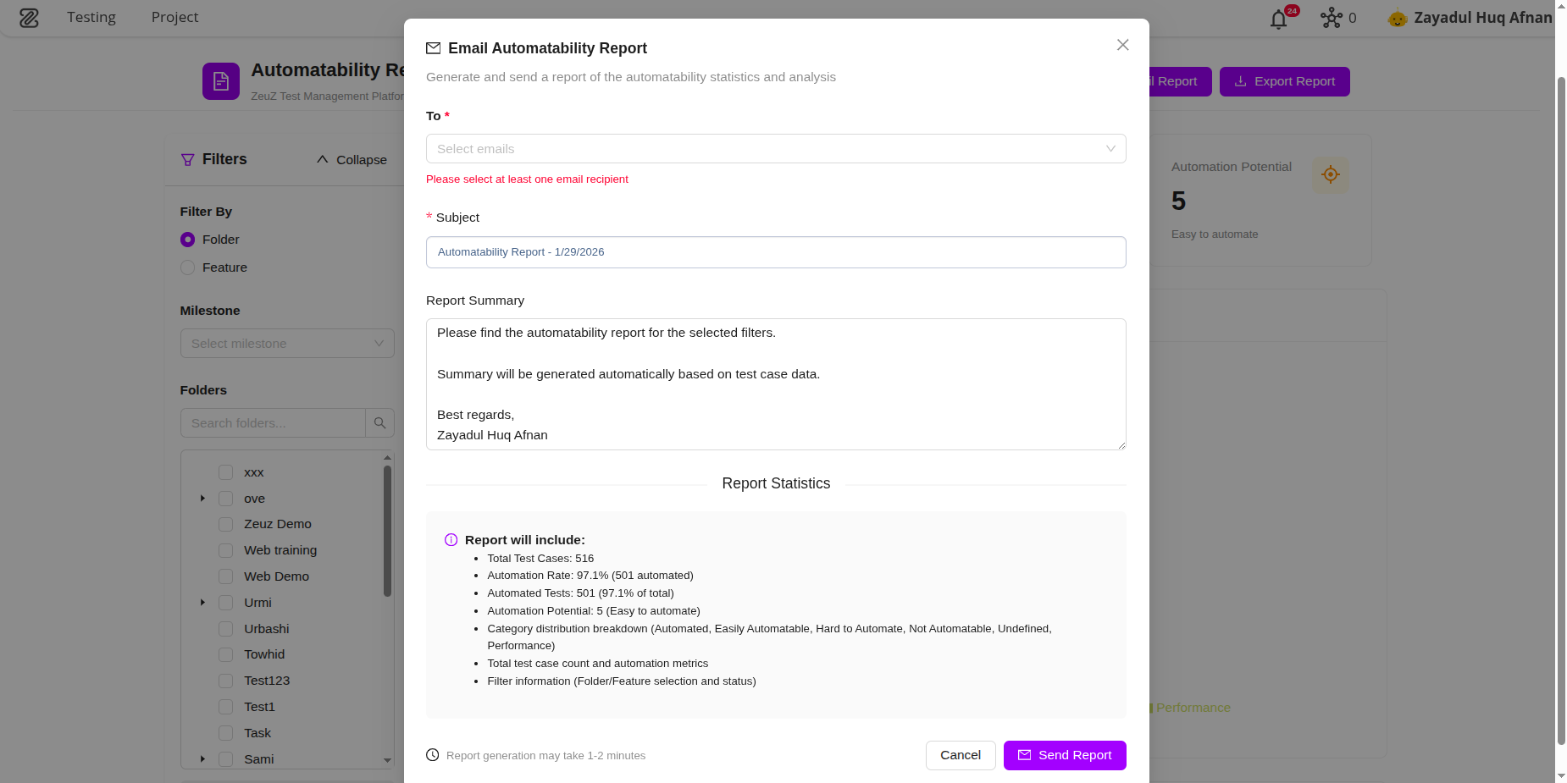
Task: Click the target icon next to Automation Potential
Action: coord(1330,174)
